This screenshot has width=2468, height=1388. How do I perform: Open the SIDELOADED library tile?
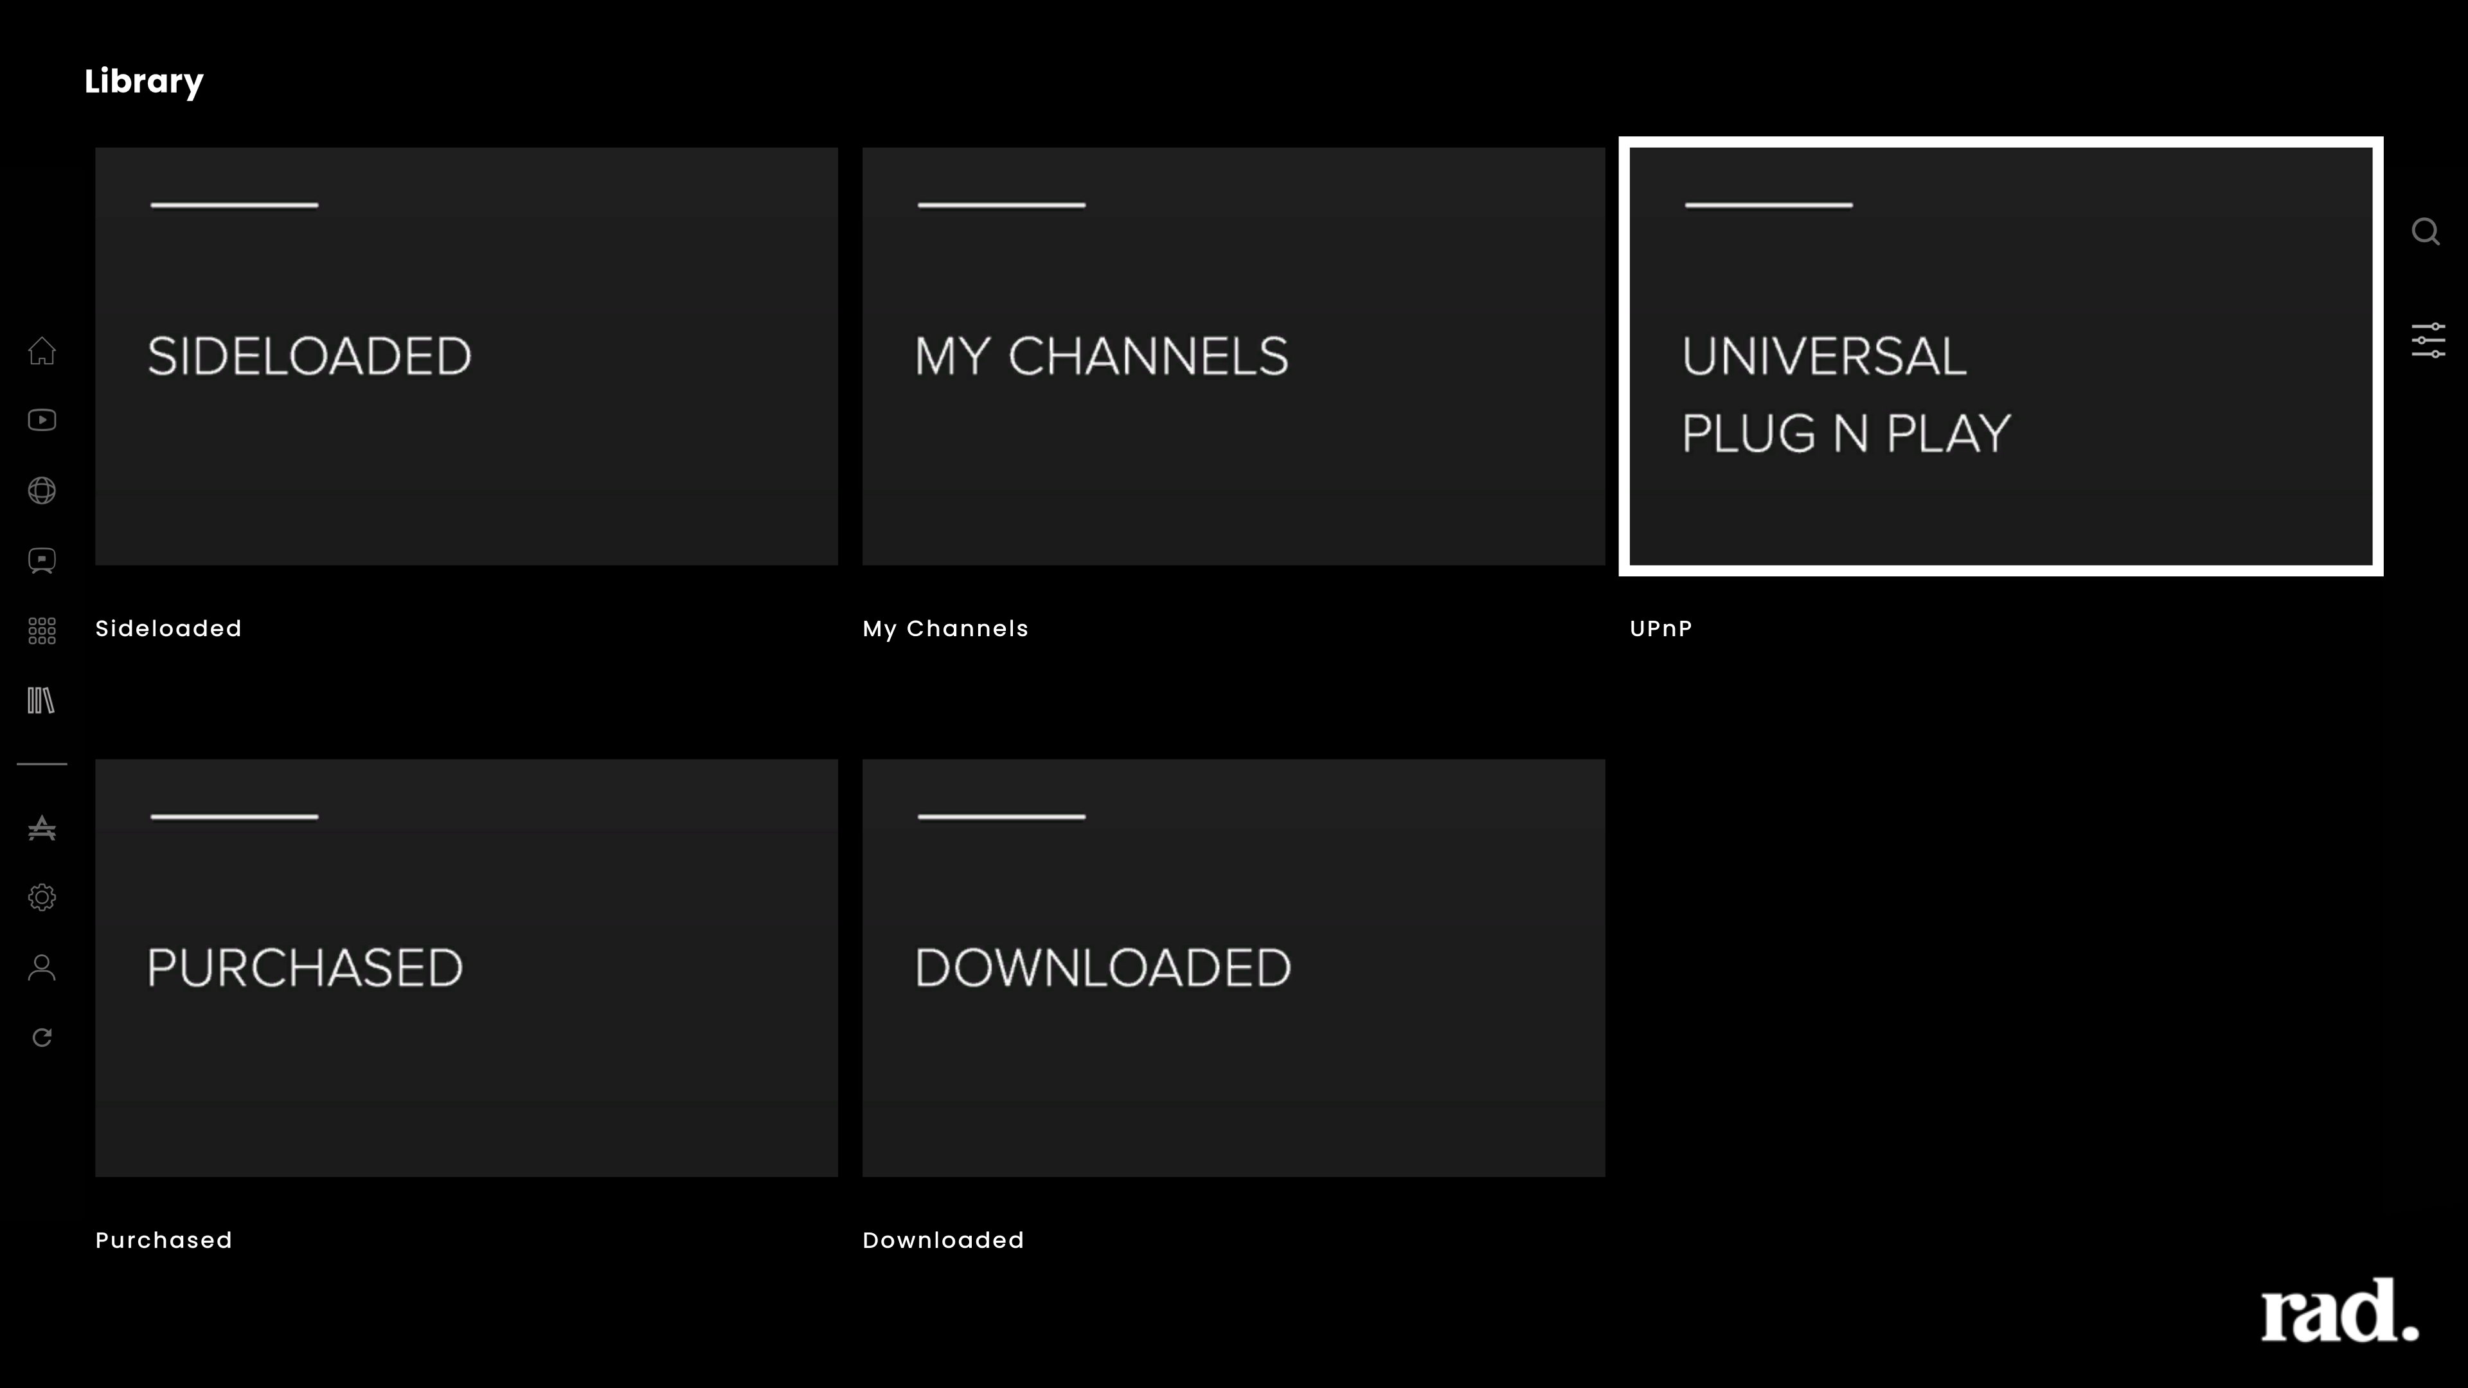[467, 357]
